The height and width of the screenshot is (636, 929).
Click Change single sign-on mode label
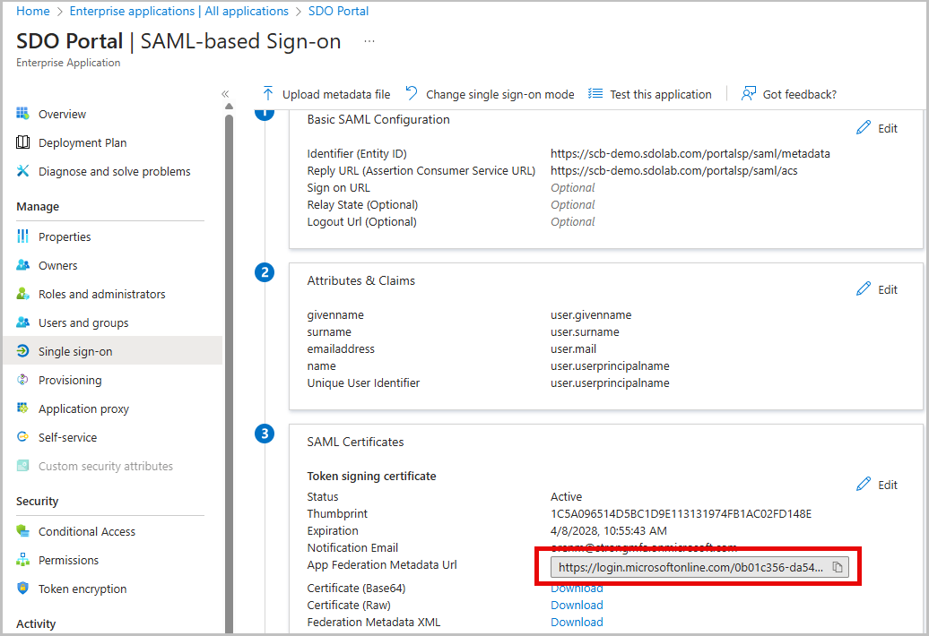pos(500,94)
